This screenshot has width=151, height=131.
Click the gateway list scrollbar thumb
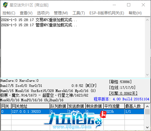[x=147, y=112]
